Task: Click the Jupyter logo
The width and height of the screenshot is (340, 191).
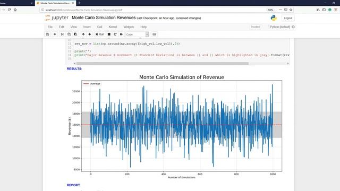Action: coord(57,18)
